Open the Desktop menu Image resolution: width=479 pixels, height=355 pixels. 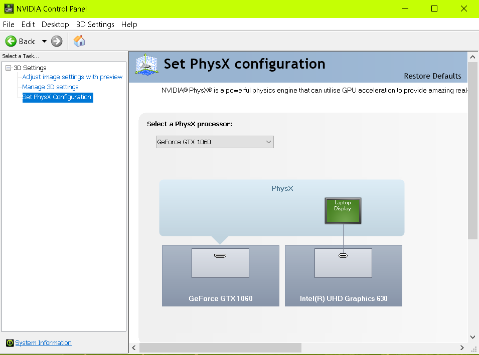pyautogui.click(x=55, y=25)
